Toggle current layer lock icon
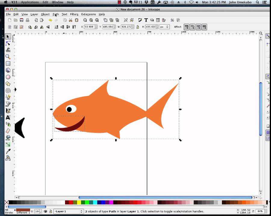This screenshot has height=216, width=271. tap(51, 211)
